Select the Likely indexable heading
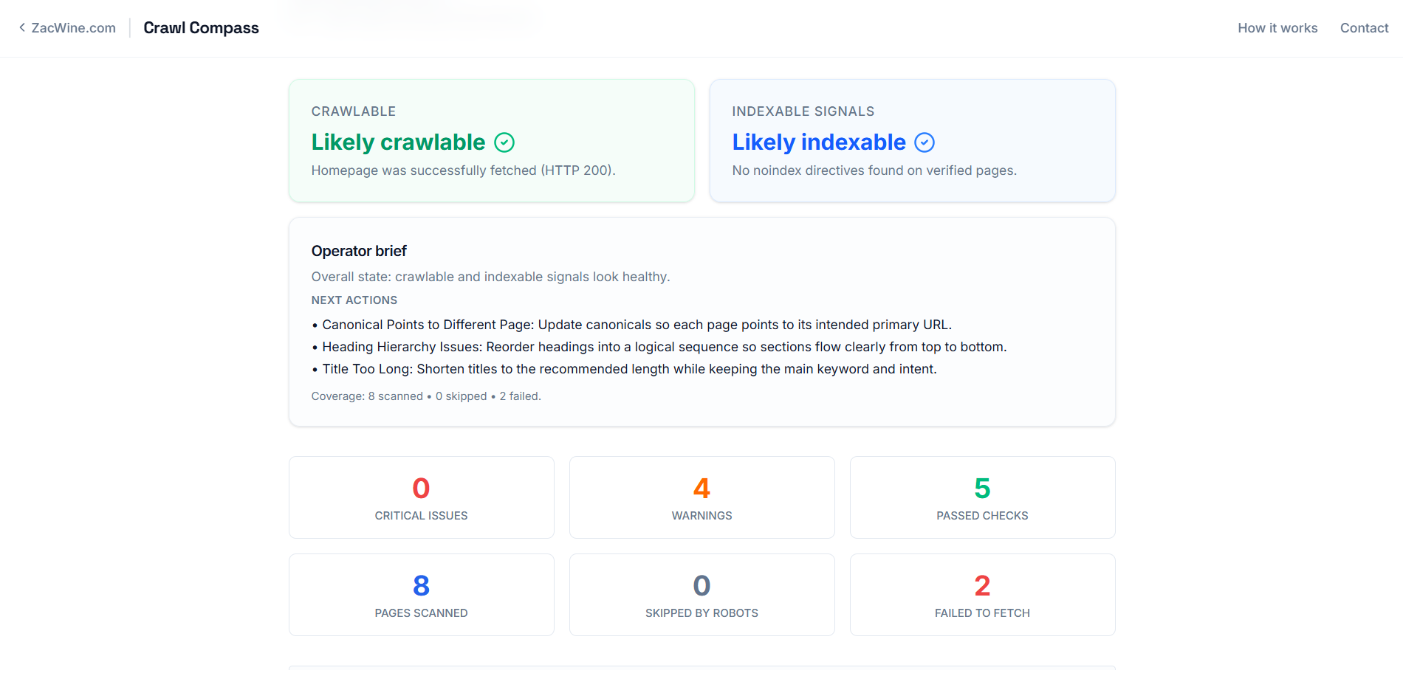 [x=819, y=142]
